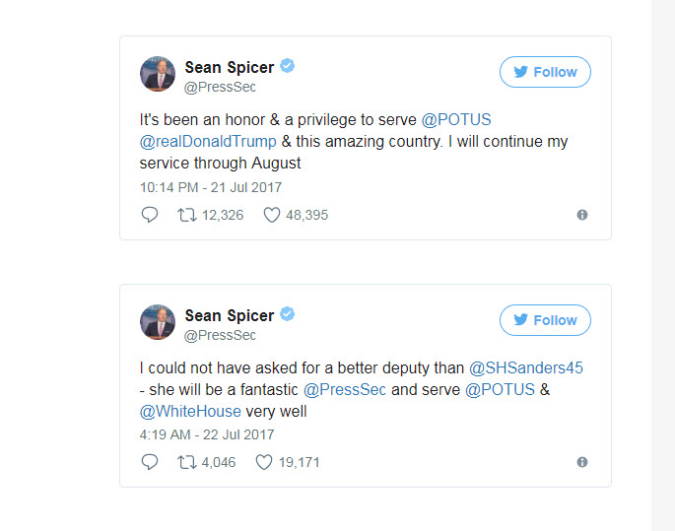This screenshot has width=675, height=531.
Task: Click Sean Spicer's avatar in the first tweet
Action: pyautogui.click(x=158, y=75)
